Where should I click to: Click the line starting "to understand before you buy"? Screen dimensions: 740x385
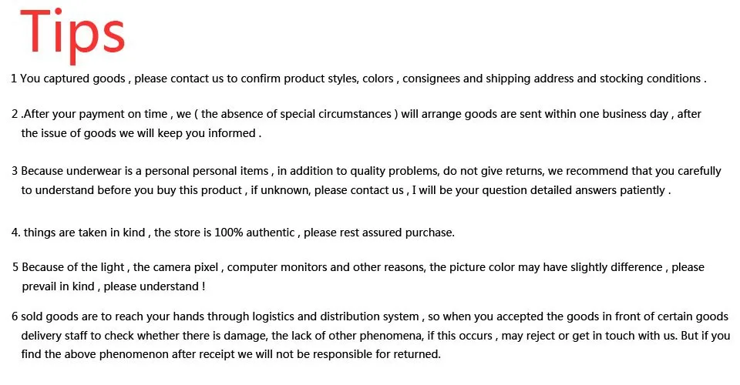pos(345,190)
